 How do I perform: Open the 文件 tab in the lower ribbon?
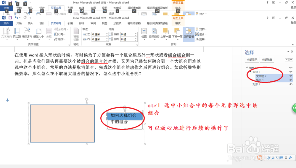(6, 23)
